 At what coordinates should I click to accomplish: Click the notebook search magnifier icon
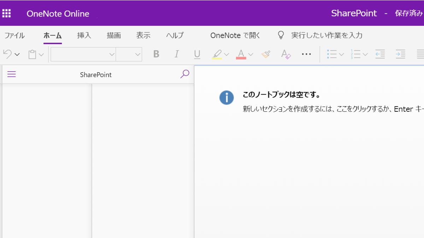[185, 74]
